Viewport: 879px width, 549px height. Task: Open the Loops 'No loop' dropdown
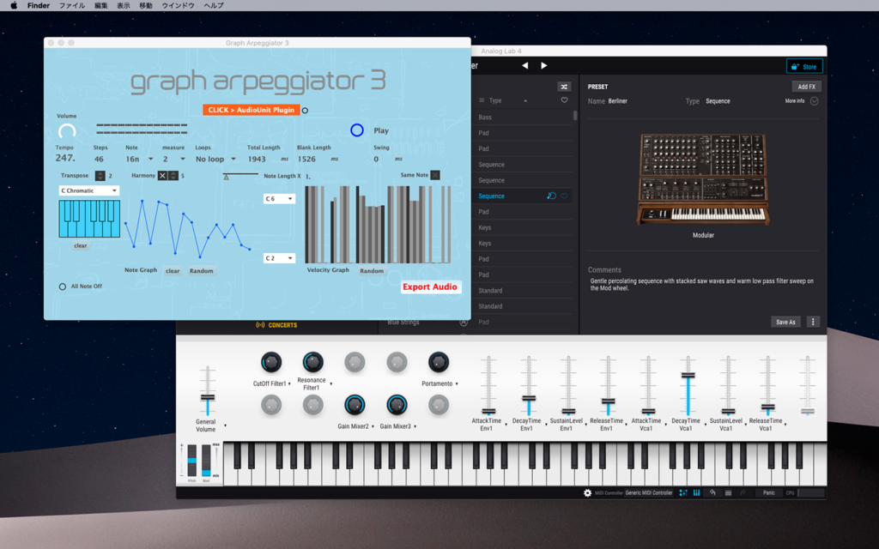[215, 159]
